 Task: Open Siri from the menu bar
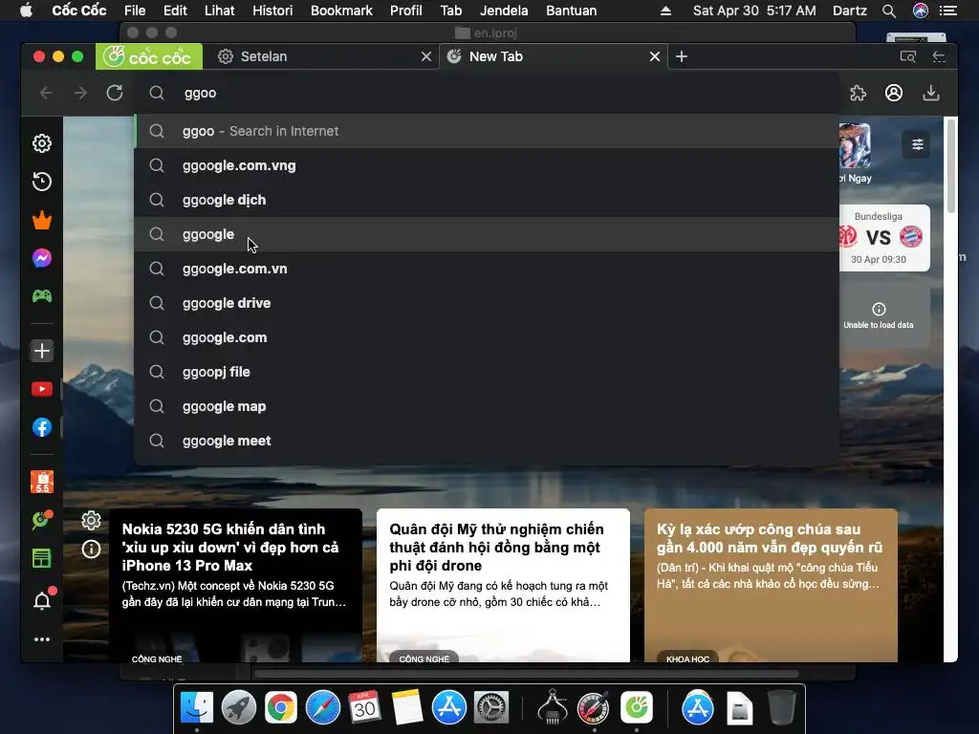coord(921,11)
